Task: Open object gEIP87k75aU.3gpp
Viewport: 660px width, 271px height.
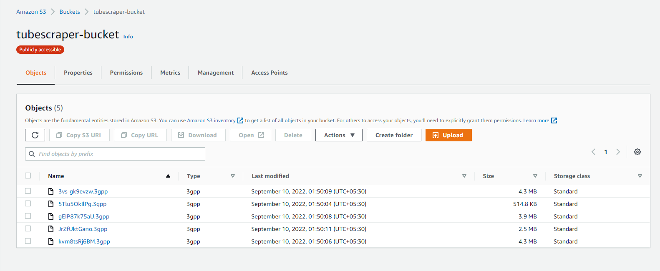Action: [x=84, y=216]
